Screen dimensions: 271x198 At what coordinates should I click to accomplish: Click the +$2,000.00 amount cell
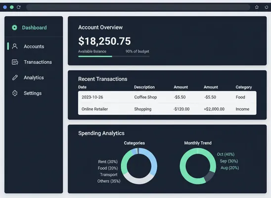pyautogui.click(x=214, y=109)
